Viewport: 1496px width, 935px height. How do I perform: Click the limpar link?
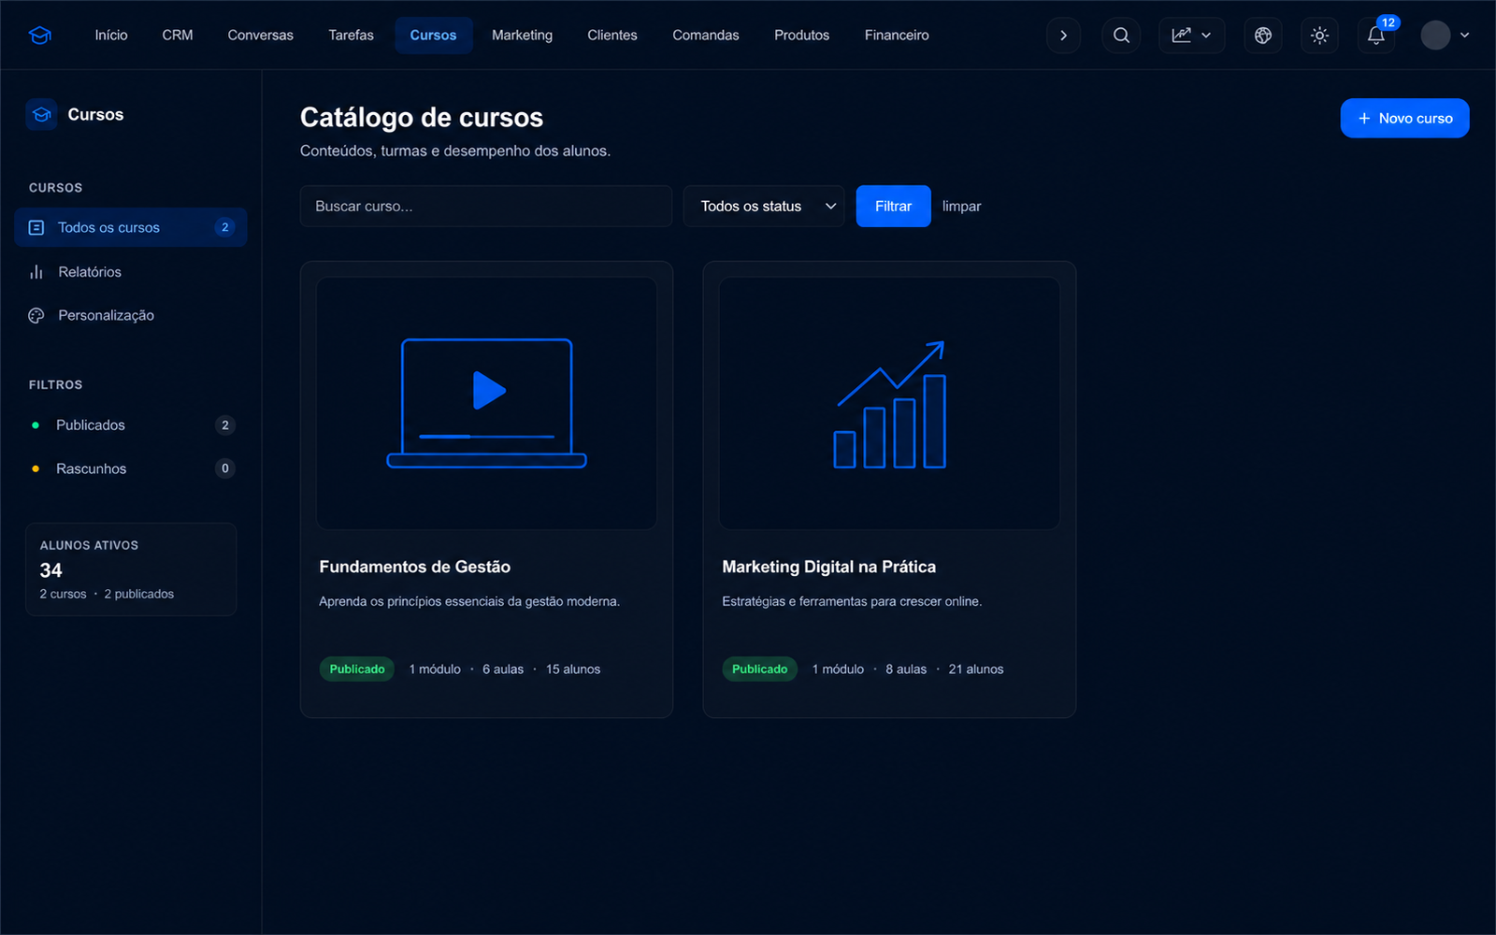pos(961,207)
